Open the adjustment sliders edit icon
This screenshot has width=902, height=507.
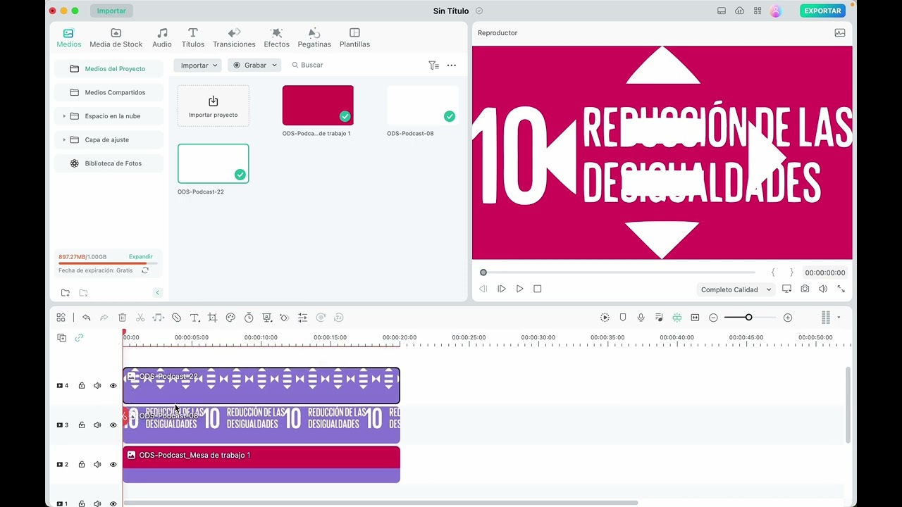pos(302,318)
